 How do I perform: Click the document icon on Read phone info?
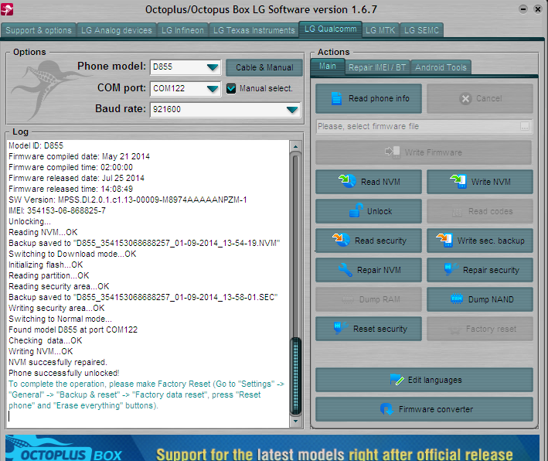tap(336, 99)
